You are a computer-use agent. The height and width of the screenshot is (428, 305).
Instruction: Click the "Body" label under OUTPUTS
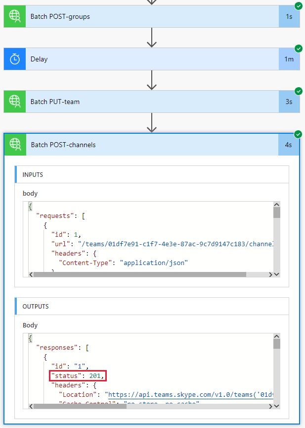(30, 325)
